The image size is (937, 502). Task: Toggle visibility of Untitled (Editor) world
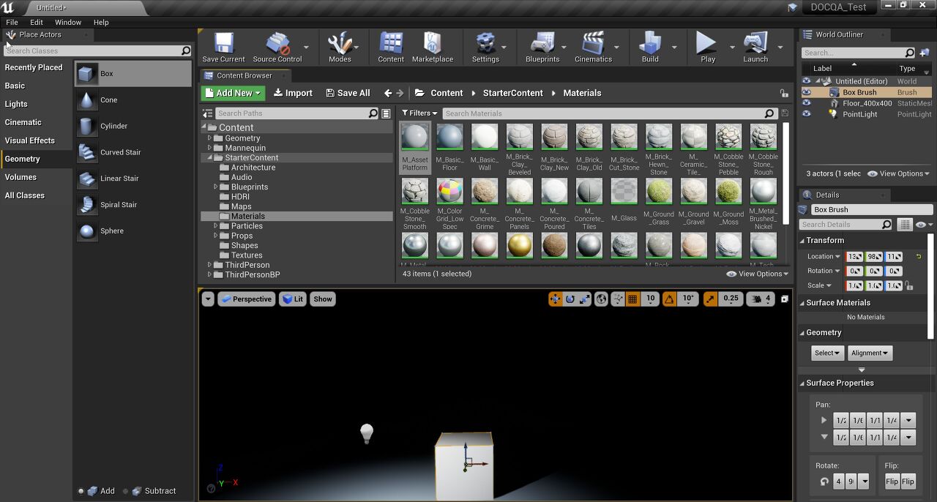point(807,81)
